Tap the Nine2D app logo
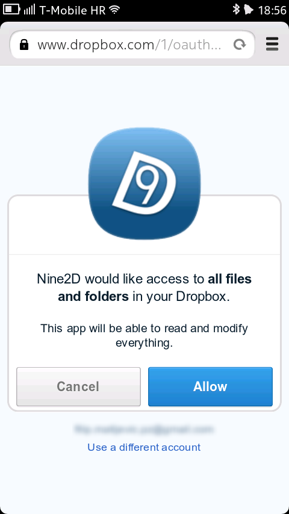This screenshot has width=289, height=514. coord(144,183)
